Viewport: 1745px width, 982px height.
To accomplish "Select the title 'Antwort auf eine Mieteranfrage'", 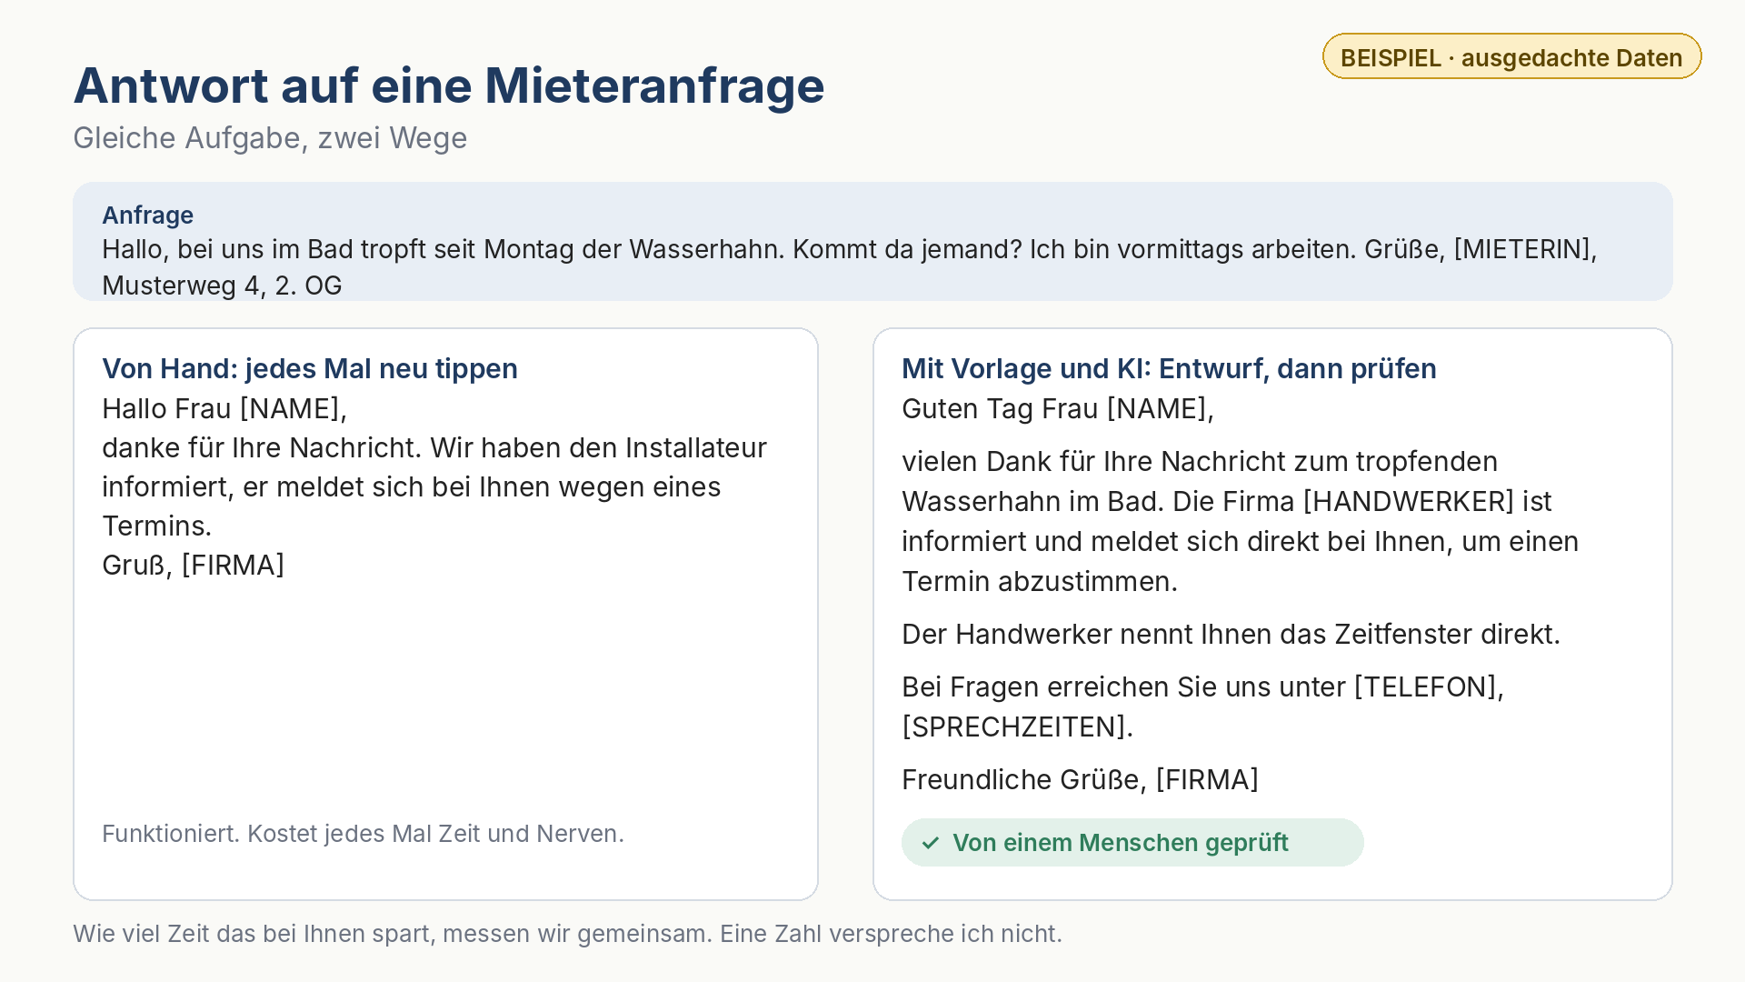I will (449, 85).
